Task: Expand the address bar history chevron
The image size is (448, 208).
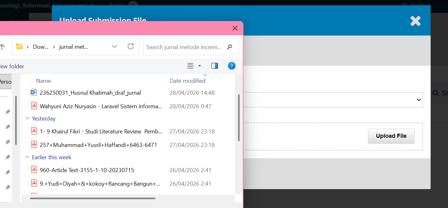Action: (115, 47)
